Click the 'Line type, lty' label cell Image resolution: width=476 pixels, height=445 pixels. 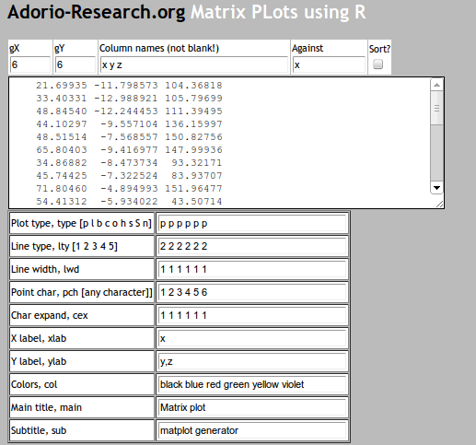(x=82, y=246)
